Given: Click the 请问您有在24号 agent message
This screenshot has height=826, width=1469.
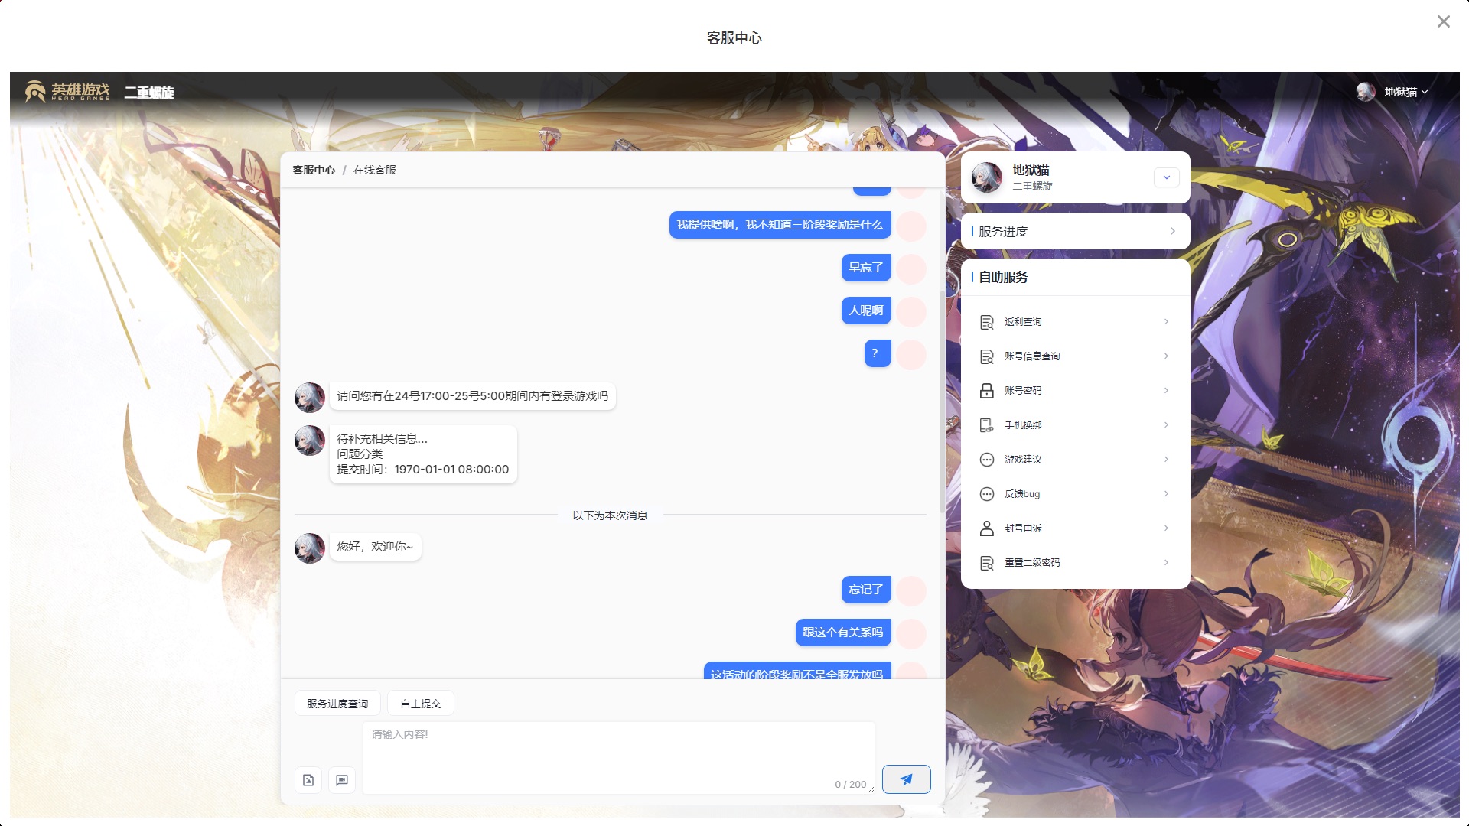Looking at the screenshot, I should (x=473, y=396).
